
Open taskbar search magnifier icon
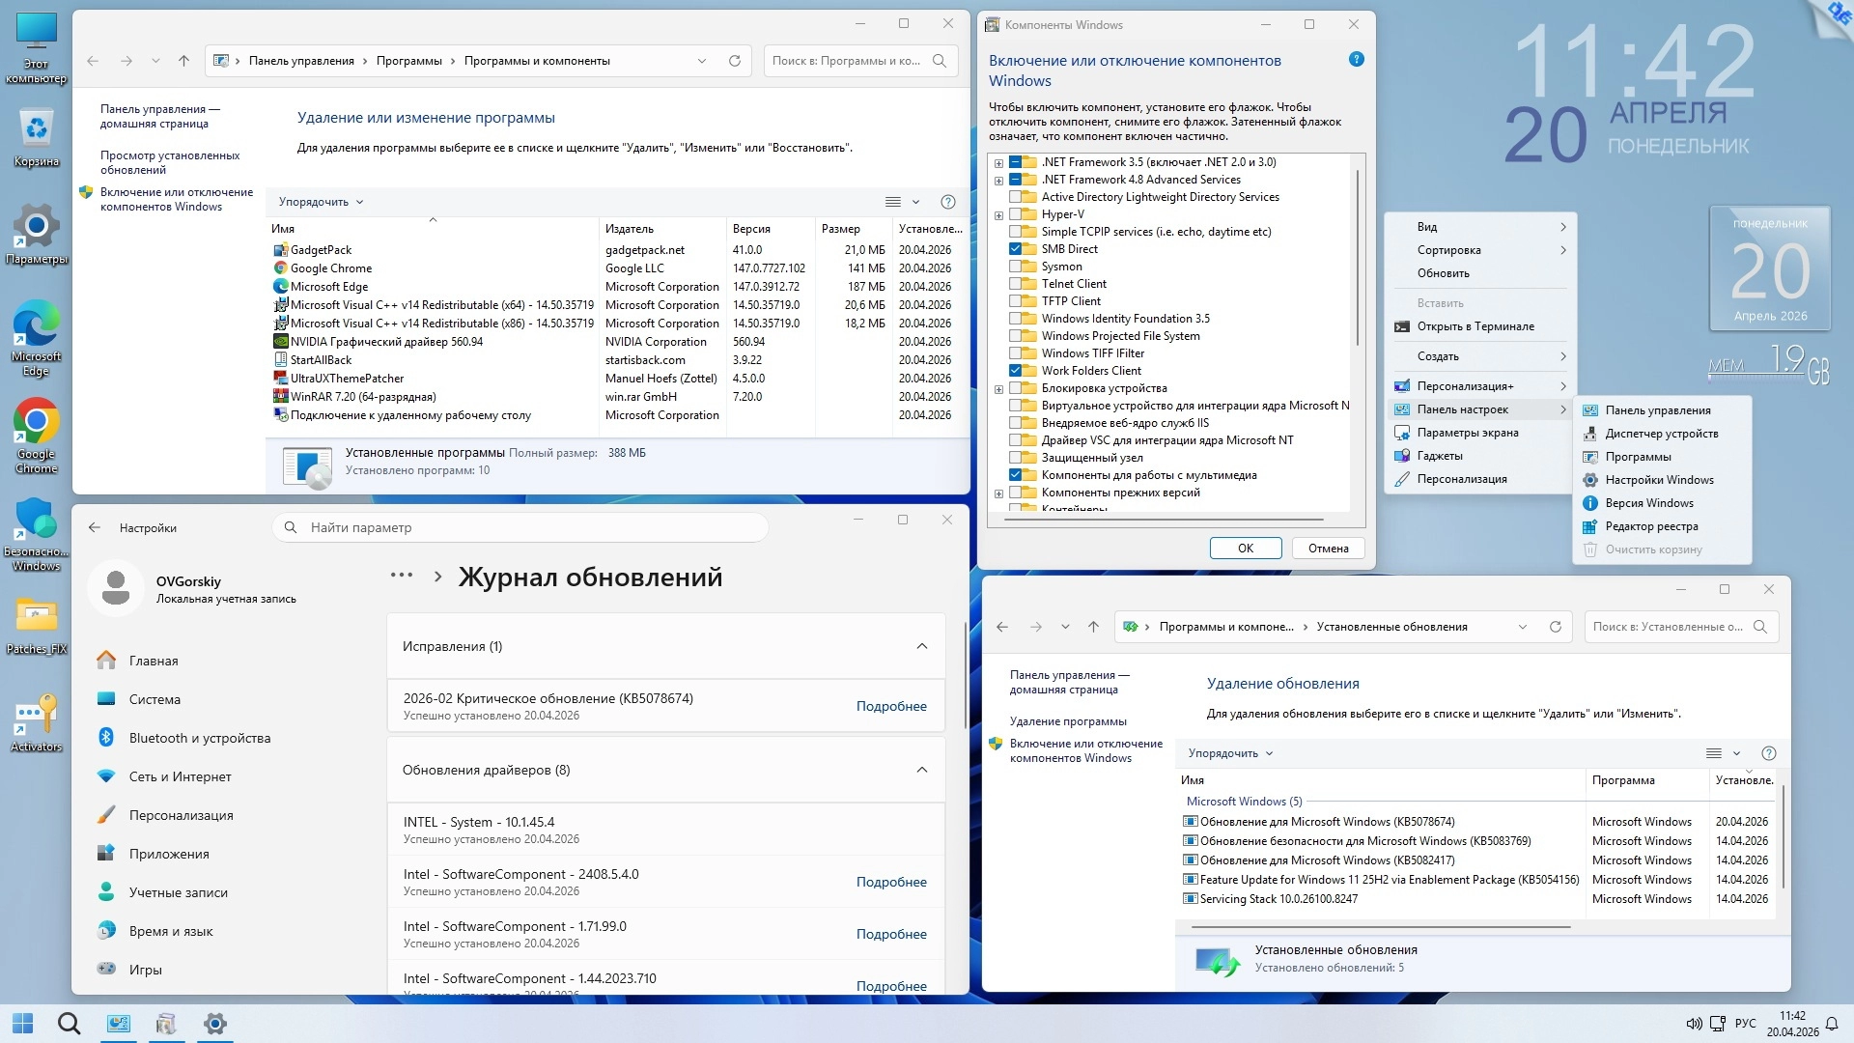[69, 1024]
